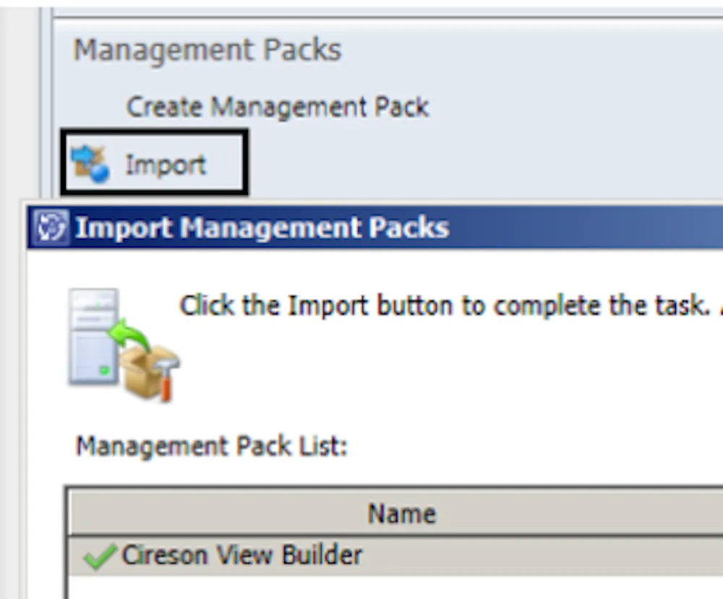The image size is (723, 599).
Task: Click the green checkmark beside Cireson View Builder
Action: pyautogui.click(x=98, y=556)
